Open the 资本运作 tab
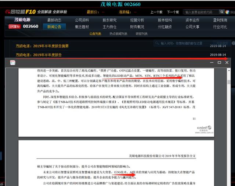 point(192,20)
